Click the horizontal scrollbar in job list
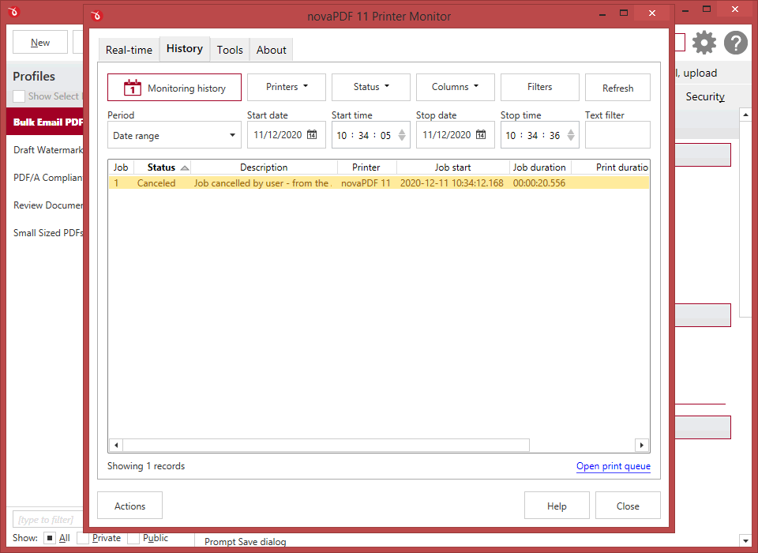Image resolution: width=758 pixels, height=553 pixels. tap(325, 445)
